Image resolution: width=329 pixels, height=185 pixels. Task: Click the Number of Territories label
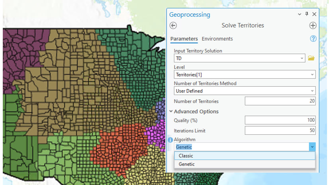(196, 101)
